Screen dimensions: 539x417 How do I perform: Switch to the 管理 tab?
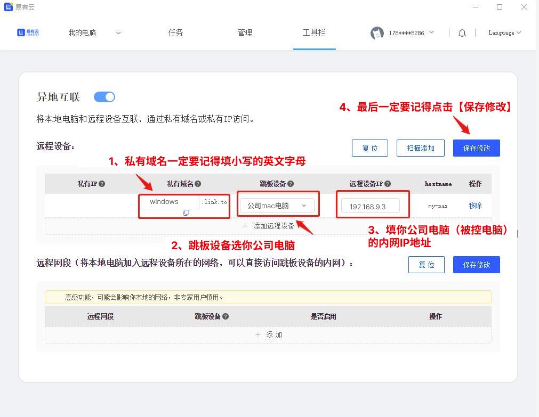click(x=245, y=33)
